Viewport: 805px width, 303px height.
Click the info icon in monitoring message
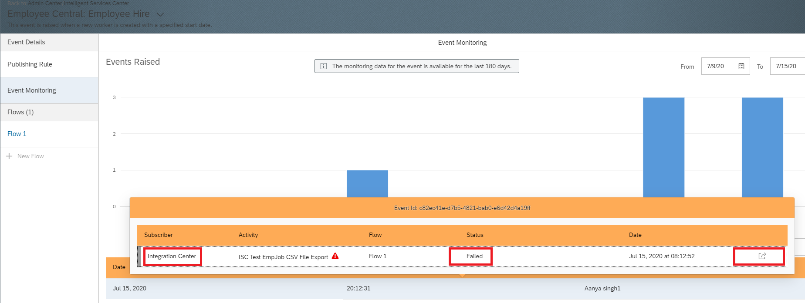tap(324, 66)
